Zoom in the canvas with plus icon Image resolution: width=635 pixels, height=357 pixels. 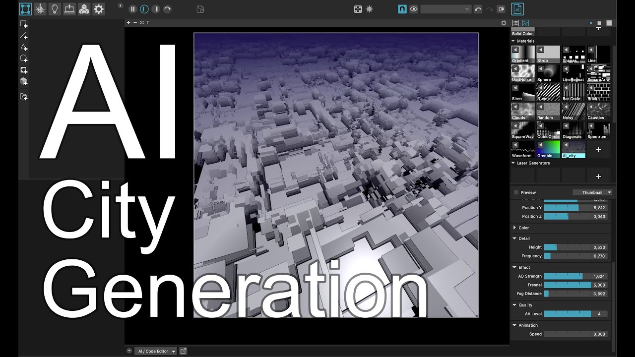tap(128, 23)
